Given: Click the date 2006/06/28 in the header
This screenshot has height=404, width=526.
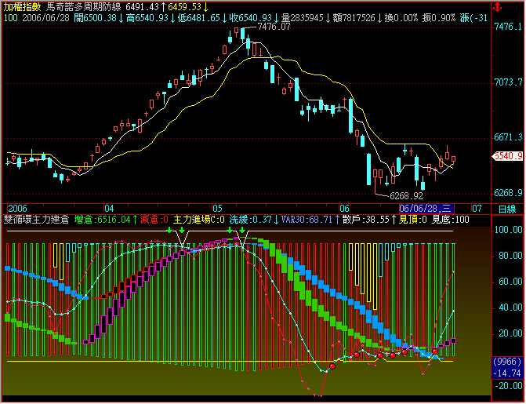Looking at the screenshot, I should coord(45,18).
